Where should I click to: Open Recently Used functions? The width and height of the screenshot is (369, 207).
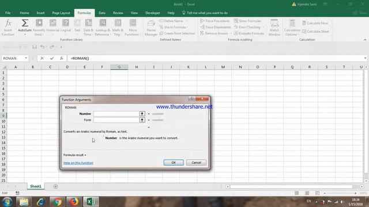[39, 28]
